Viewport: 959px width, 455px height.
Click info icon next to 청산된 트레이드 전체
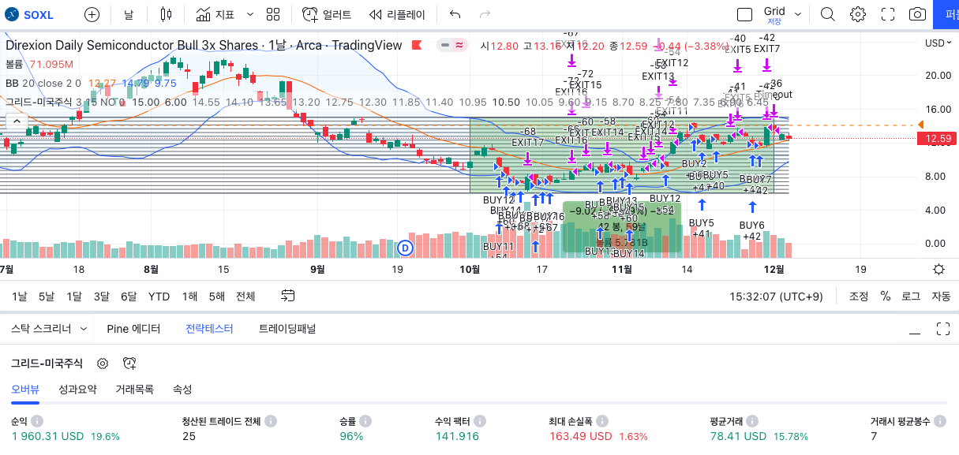coord(270,421)
